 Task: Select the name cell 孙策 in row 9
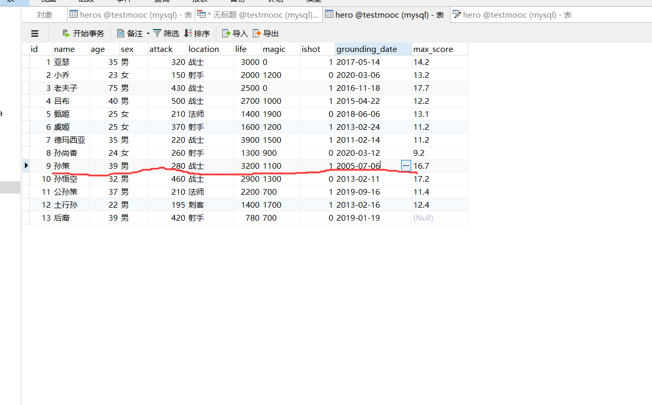point(71,166)
